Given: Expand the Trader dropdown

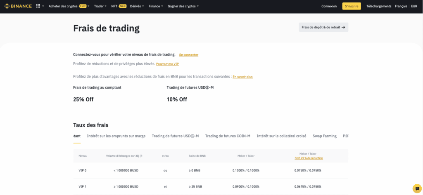Looking at the screenshot, I should coord(100,6).
